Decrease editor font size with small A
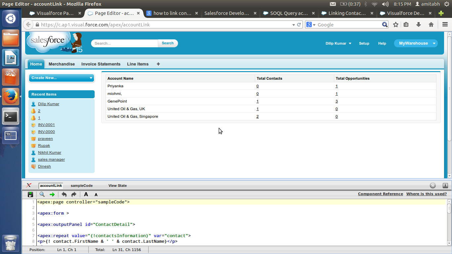Viewport: 452px width, 254px height. click(96, 195)
